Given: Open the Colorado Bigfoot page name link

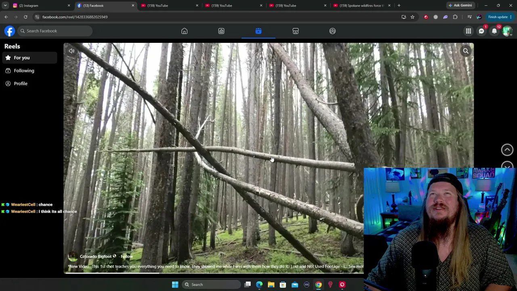Looking at the screenshot, I should [95, 256].
